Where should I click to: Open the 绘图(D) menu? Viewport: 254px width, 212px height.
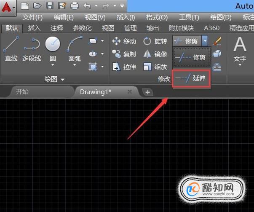click(221, 17)
